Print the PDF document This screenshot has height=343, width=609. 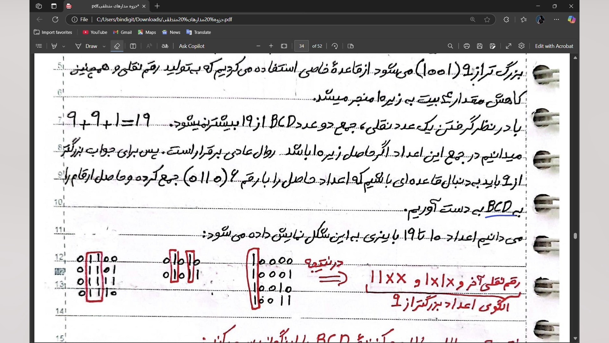tap(467, 46)
